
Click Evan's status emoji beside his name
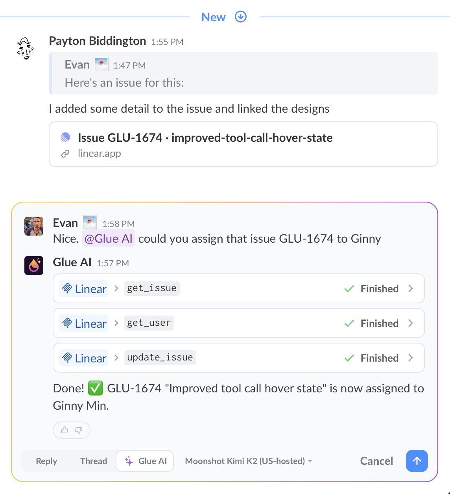click(x=89, y=223)
